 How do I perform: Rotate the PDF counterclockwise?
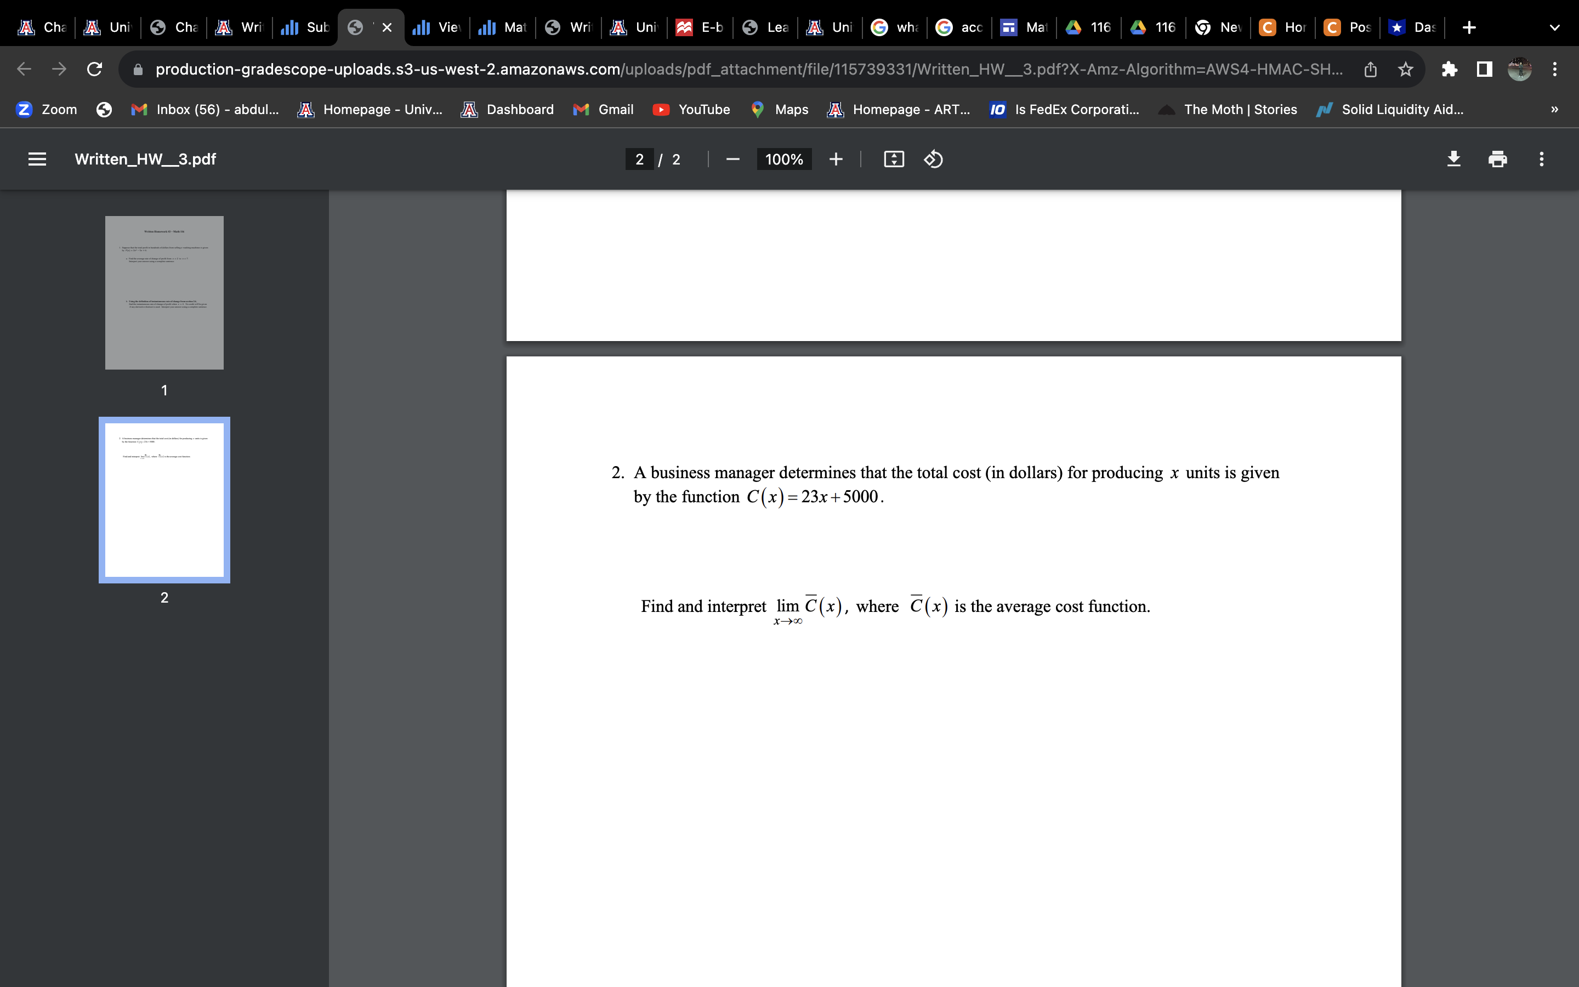[x=933, y=159]
